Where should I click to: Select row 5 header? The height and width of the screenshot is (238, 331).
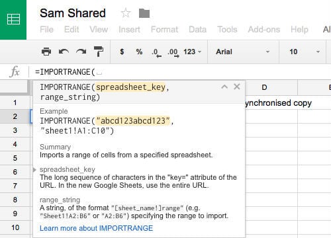tap(15, 158)
